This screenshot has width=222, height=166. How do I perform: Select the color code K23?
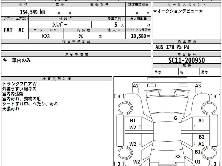pyautogui.click(x=46, y=36)
